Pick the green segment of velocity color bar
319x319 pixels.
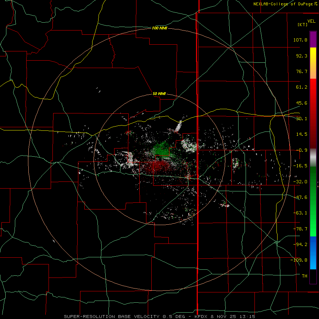click(x=313, y=201)
